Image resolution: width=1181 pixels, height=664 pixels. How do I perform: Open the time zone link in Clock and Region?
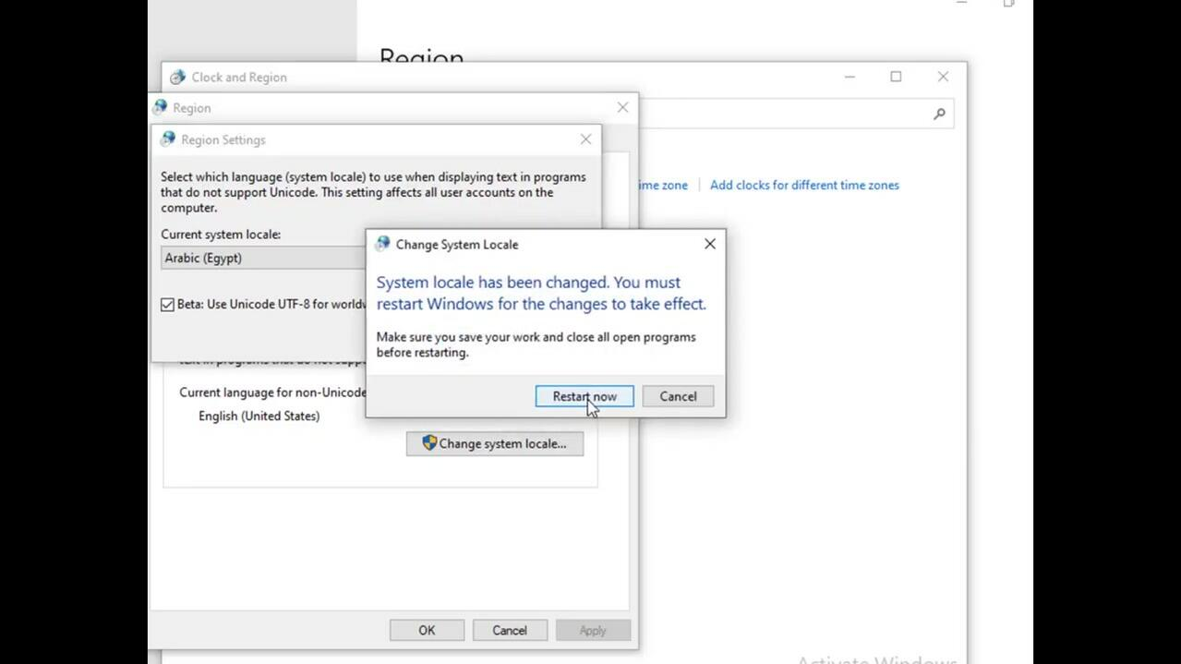(662, 185)
